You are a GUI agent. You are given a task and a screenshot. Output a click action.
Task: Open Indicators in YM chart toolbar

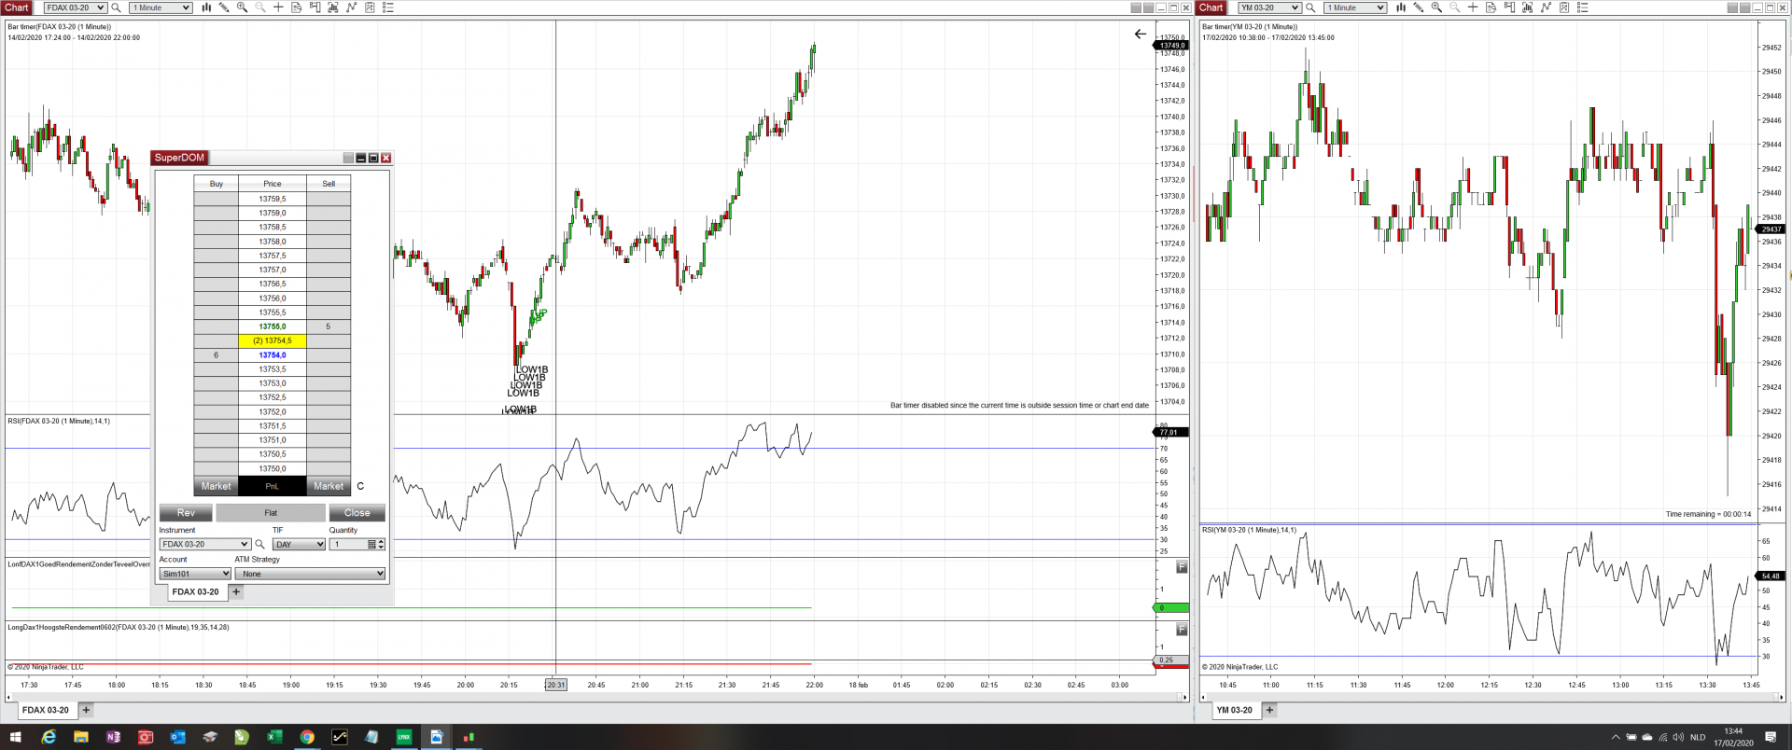click(1547, 7)
